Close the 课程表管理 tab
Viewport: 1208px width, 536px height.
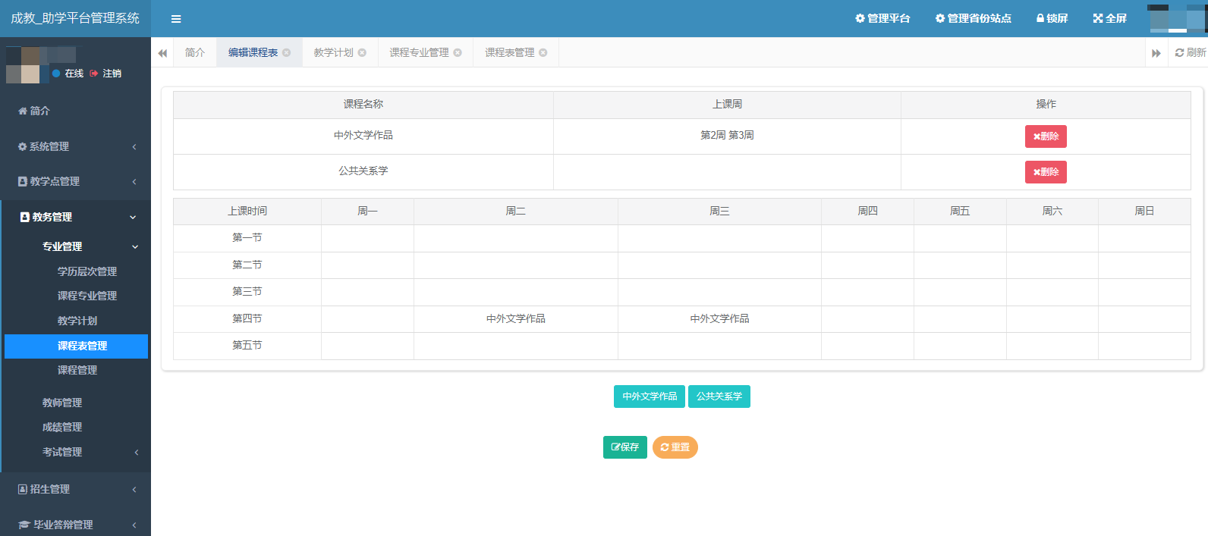[543, 52]
